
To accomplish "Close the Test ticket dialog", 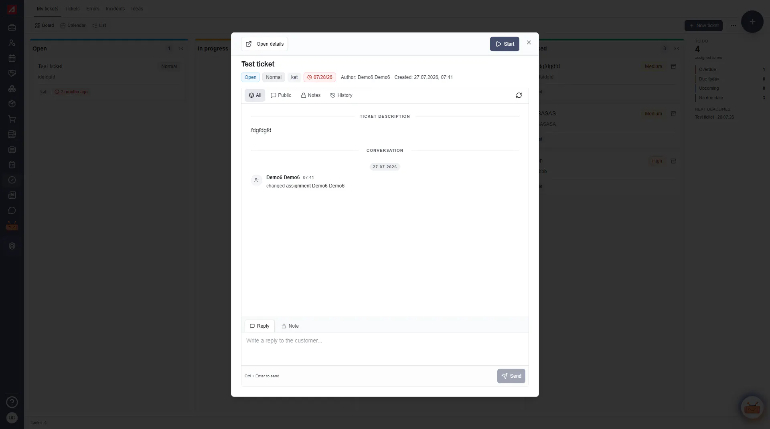I will coord(529,42).
